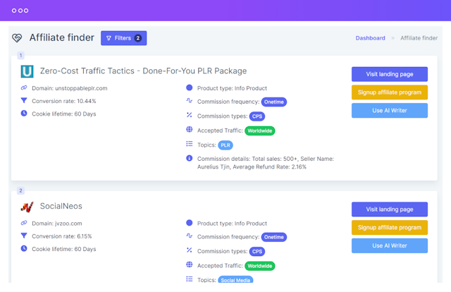The height and width of the screenshot is (292, 451).
Task: Click the list icon beside PLR Topics
Action: click(189, 144)
